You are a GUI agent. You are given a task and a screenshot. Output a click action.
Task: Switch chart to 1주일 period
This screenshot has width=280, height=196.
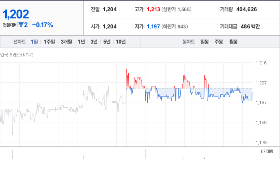(x=49, y=42)
